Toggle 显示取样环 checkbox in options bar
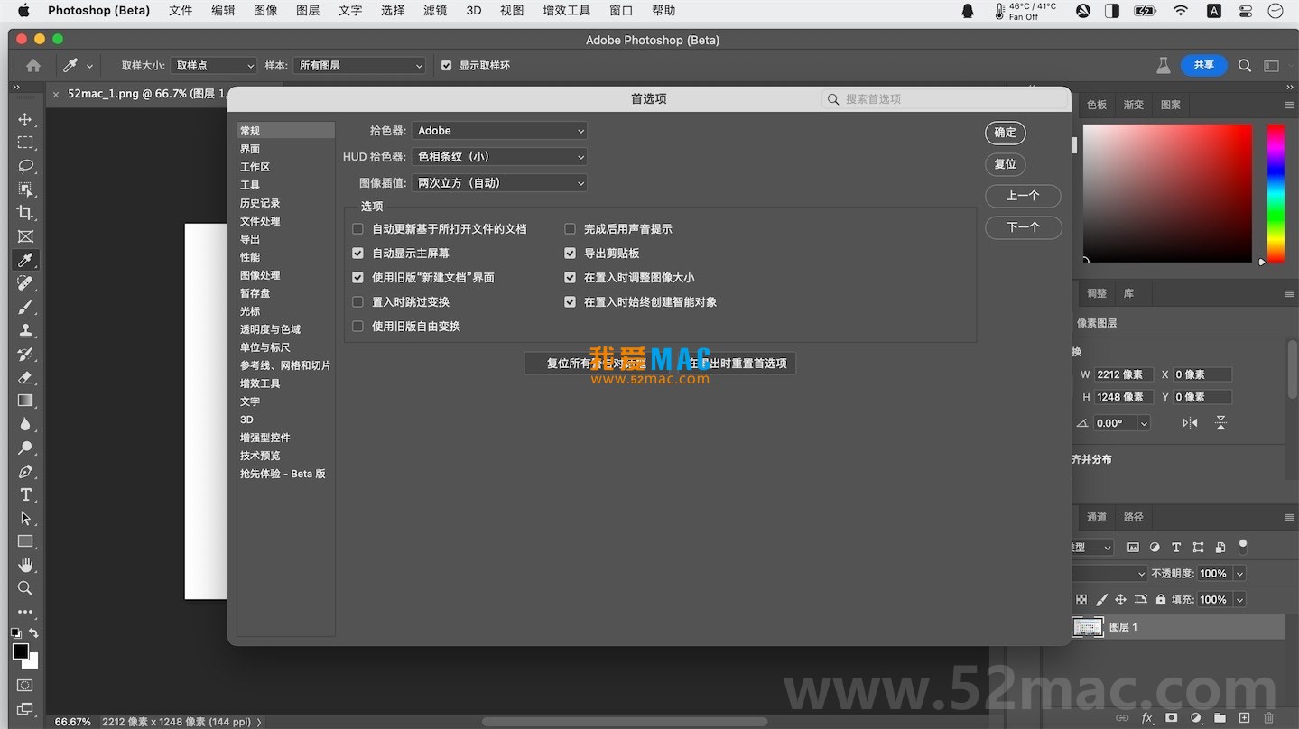The height and width of the screenshot is (729, 1299). (446, 66)
